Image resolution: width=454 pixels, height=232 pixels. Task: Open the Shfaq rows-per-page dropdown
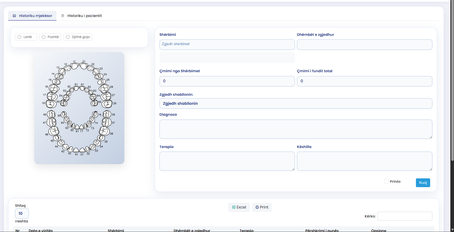(22, 213)
